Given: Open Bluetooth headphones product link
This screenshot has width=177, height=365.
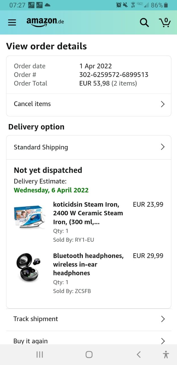Looking at the screenshot, I should point(88,264).
